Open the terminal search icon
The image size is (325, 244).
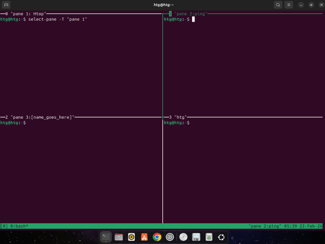click(278, 5)
